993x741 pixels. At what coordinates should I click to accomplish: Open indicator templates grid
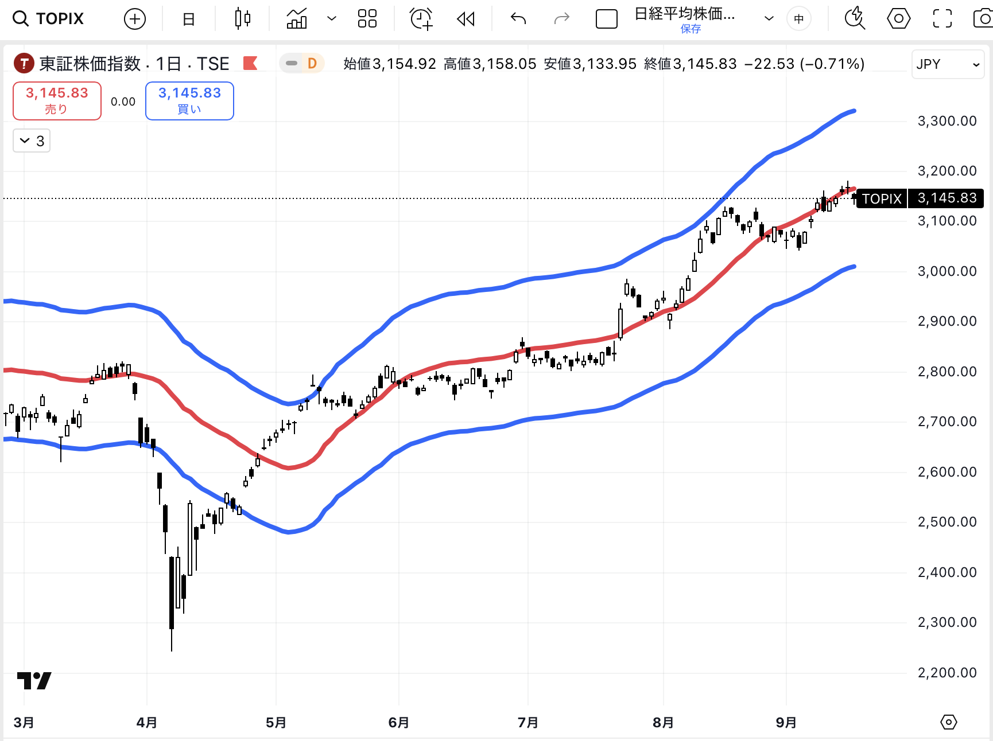(367, 19)
